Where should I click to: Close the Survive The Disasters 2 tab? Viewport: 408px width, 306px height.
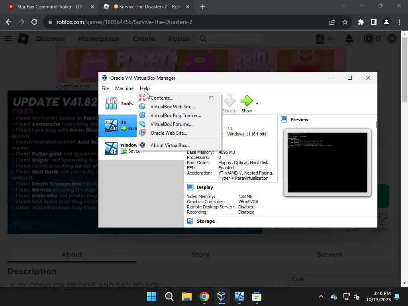point(188,7)
